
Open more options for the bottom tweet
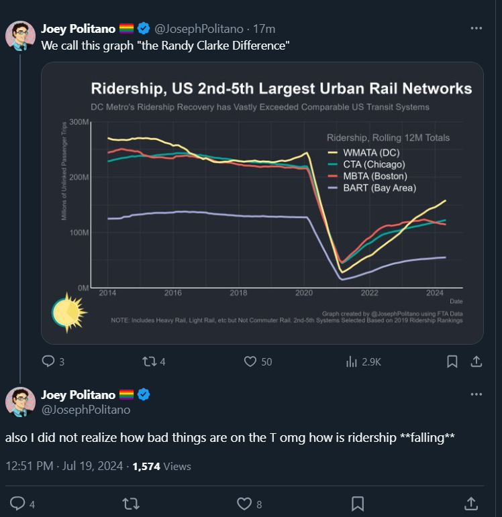476,395
